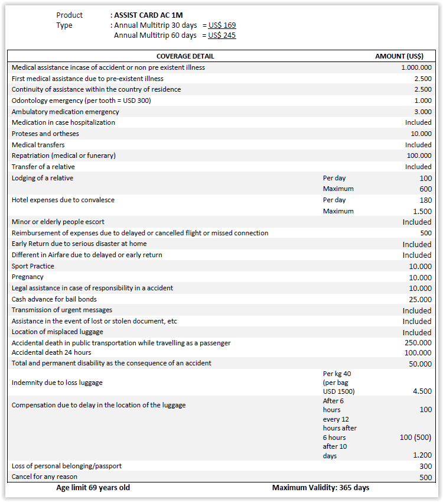Click 'Compensation due to delay in the location' text
443x502 pixels.
click(x=99, y=405)
